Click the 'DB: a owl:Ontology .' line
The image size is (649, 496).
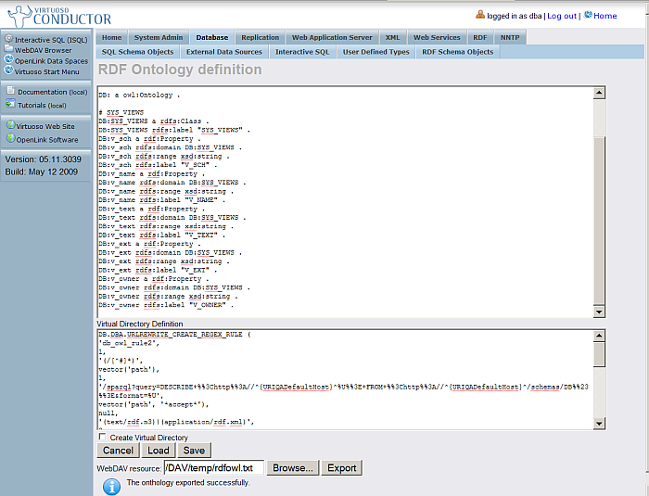pos(139,95)
